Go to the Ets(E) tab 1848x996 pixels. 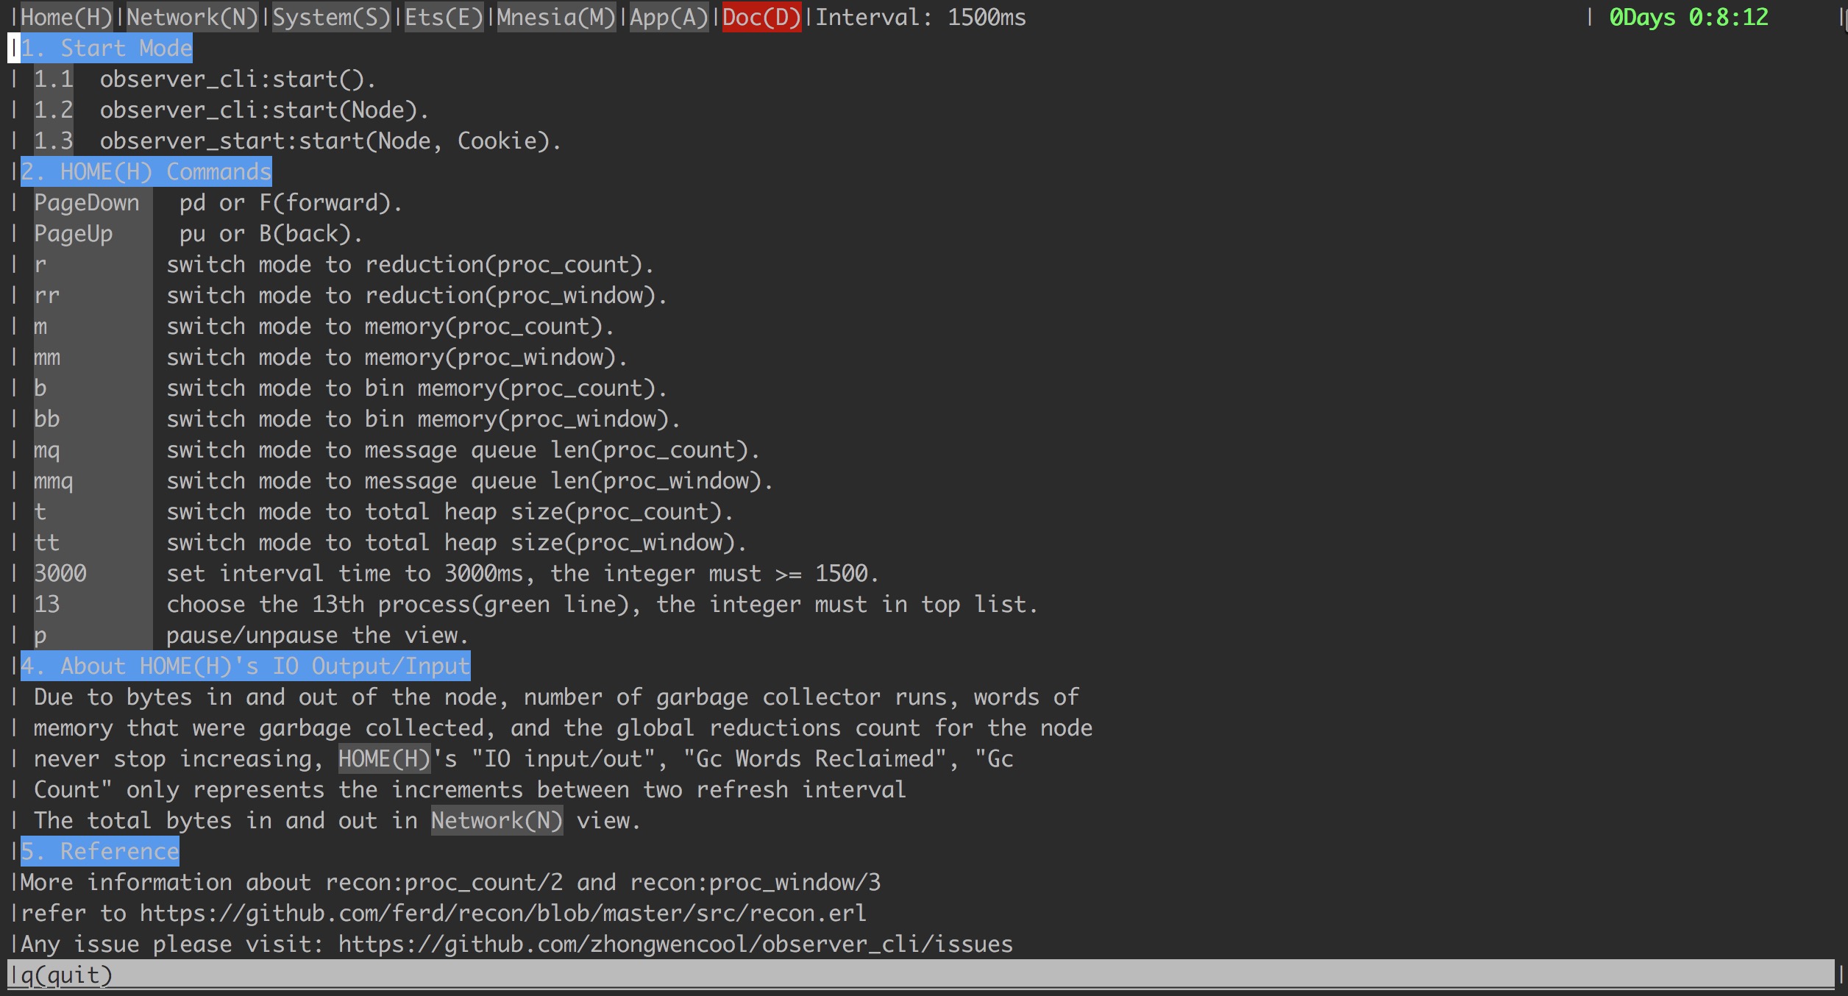(x=444, y=17)
